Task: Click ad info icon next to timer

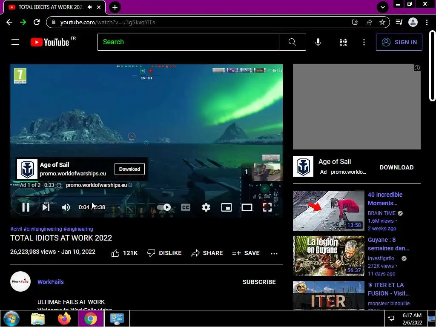Action: click(x=59, y=185)
